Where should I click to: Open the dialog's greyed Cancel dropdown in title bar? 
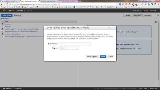pyautogui.click(x=110, y=28)
